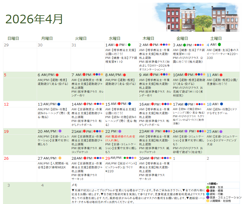Click the red dot next to April 6 AM/PM
The width and height of the screenshot is (242, 204).
tap(57, 75)
